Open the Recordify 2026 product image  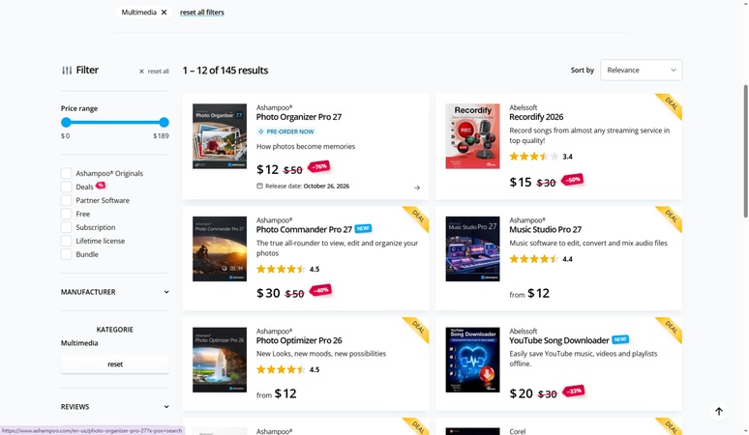click(x=472, y=136)
